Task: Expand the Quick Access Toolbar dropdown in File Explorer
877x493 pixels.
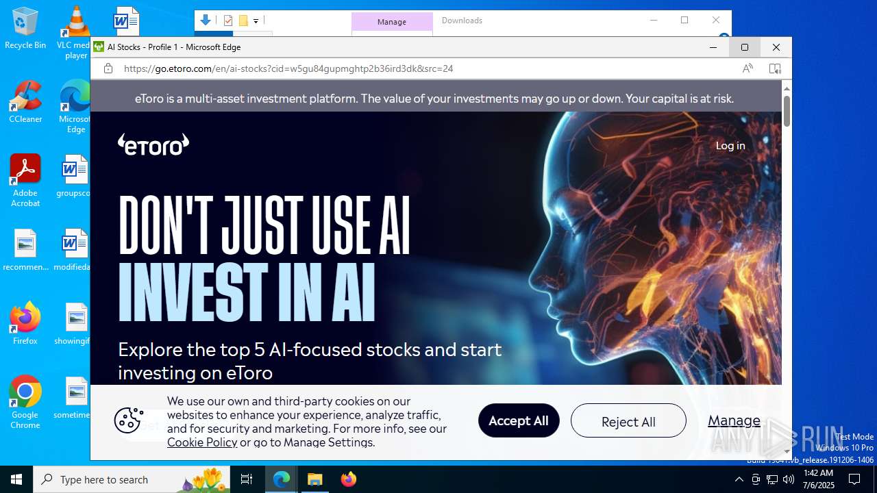Action: pyautogui.click(x=256, y=21)
